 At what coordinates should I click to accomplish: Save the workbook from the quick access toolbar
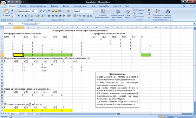(x=9, y=2)
